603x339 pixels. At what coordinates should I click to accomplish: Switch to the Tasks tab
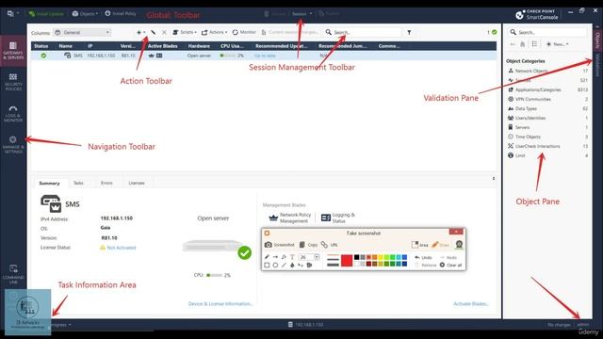[x=78, y=183]
